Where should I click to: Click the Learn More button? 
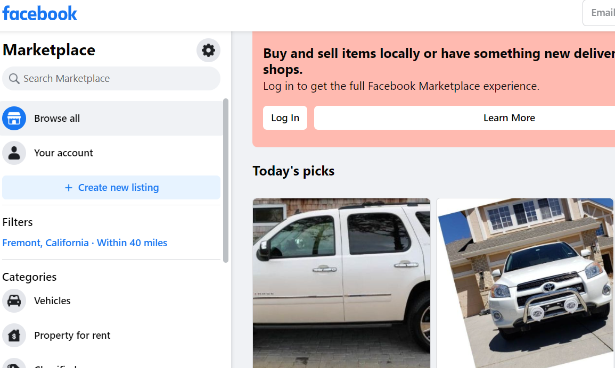pyautogui.click(x=509, y=118)
